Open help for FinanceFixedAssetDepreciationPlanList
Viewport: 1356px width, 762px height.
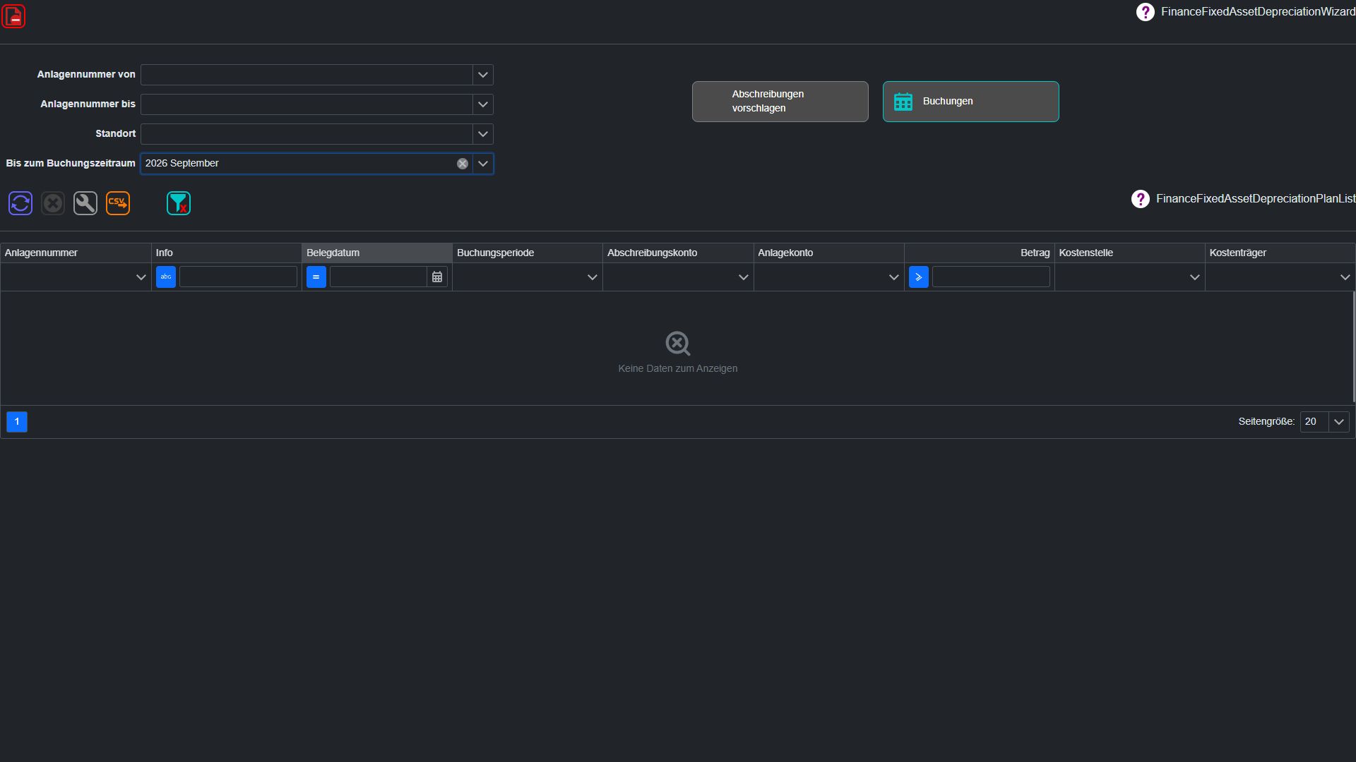[x=1140, y=199]
